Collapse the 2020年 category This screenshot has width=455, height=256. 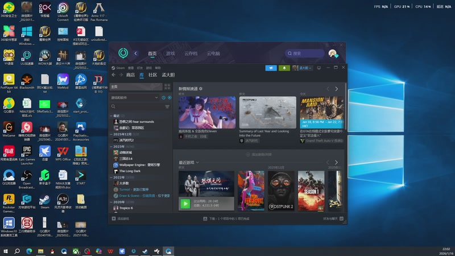tap(111, 202)
